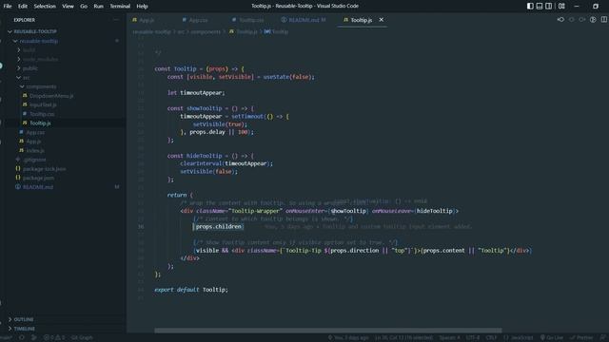Toggle the Secondary Side Bar layout icon
The image size is (609, 342).
[548, 7]
